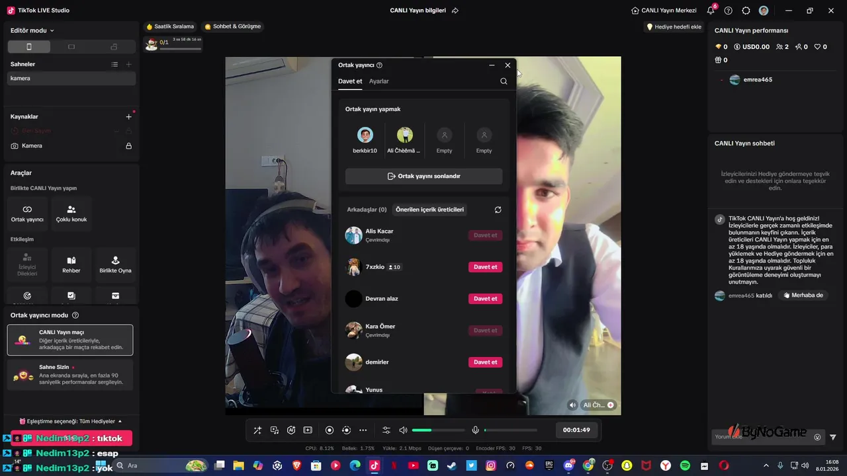
Task: Select the Arkadaşlar (0) tab
Action: point(367,210)
